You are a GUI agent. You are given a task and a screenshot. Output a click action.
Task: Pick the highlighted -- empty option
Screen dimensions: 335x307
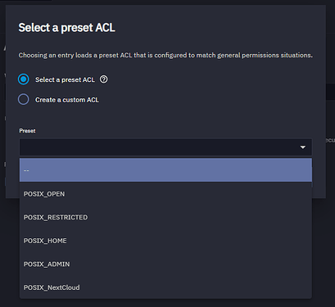coord(165,170)
